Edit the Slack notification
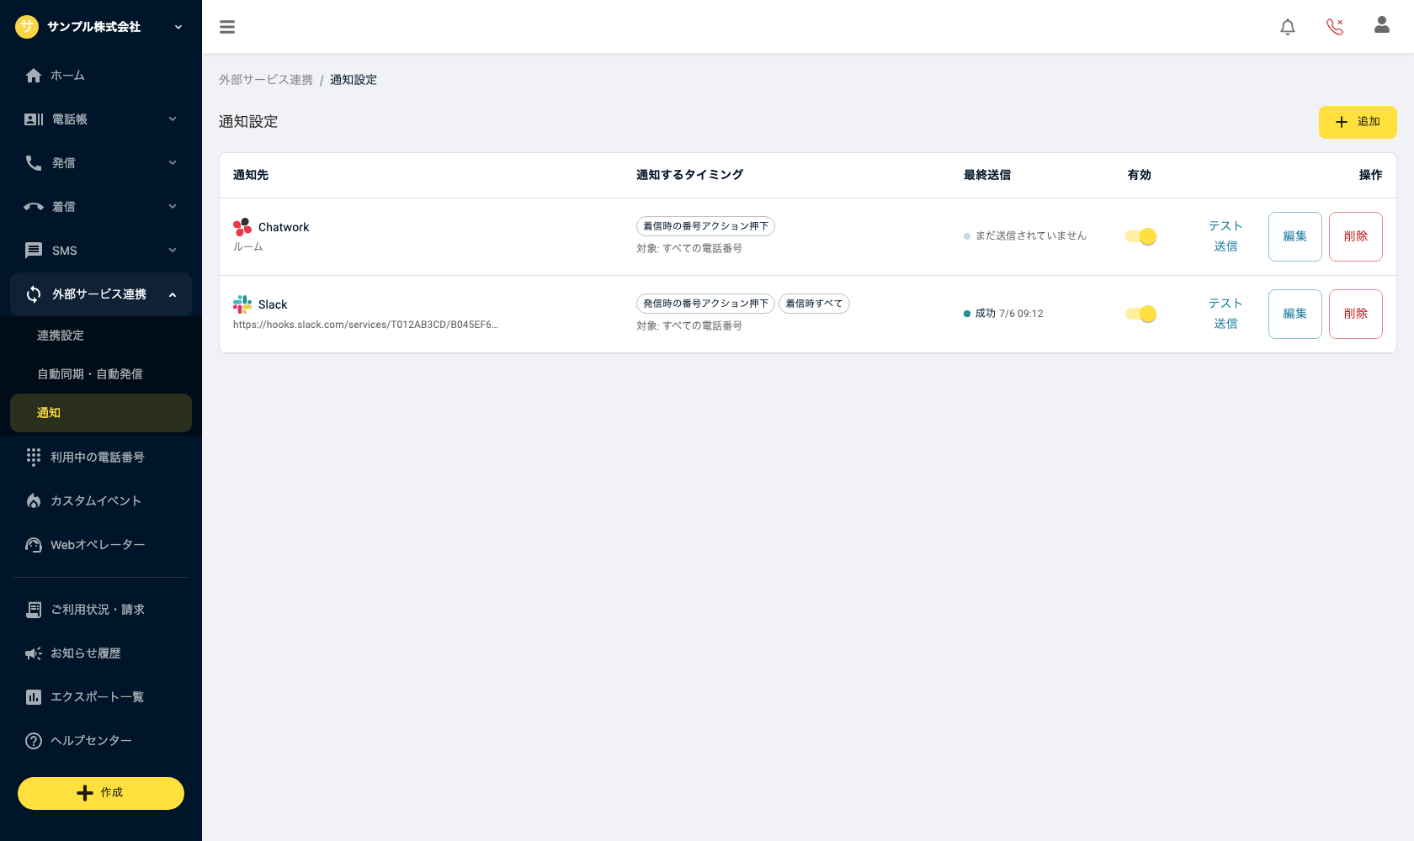Screen dimensions: 1414x841 [x=1295, y=315]
